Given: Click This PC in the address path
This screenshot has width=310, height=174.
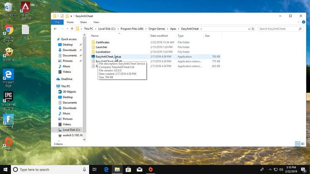Looking at the screenshot, I should [88, 29].
